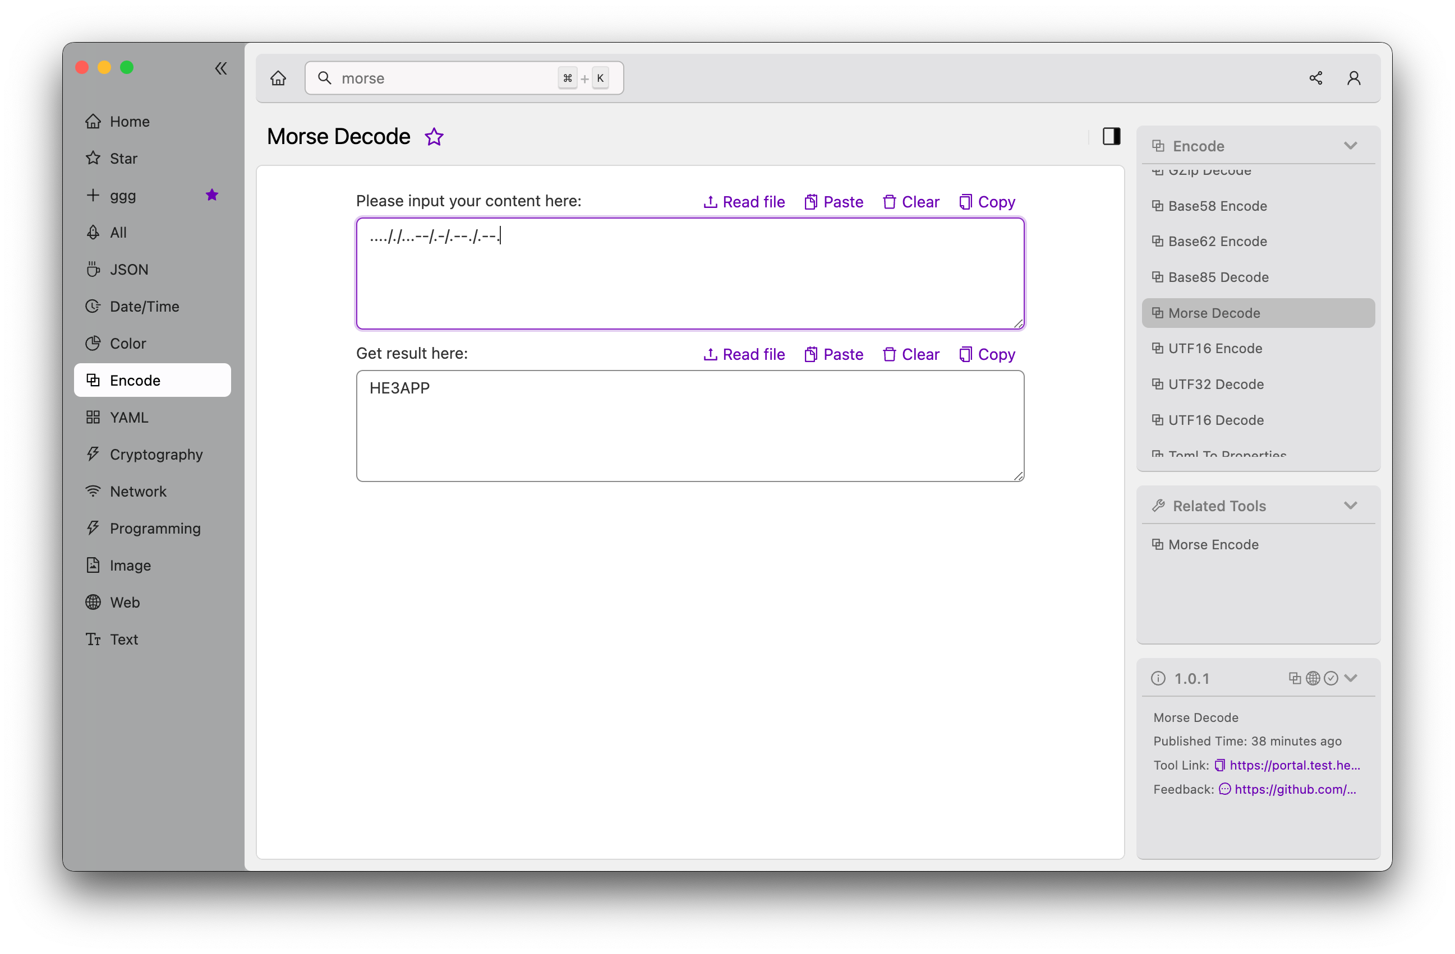Select the Encode category in the sidebar
Viewport: 1455px width, 954px height.
[152, 381]
